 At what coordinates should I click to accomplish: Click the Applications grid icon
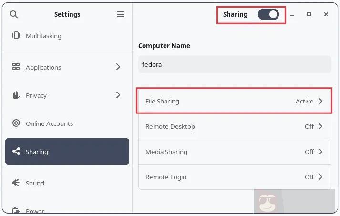point(16,67)
